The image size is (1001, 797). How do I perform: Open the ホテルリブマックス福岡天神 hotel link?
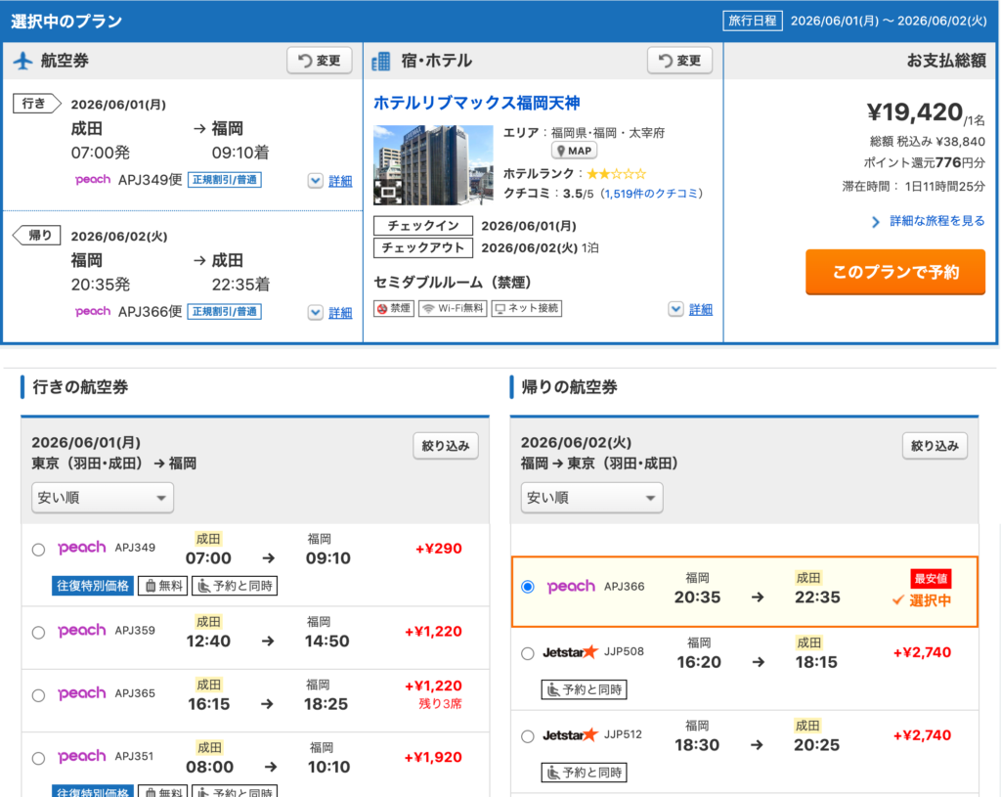[477, 103]
